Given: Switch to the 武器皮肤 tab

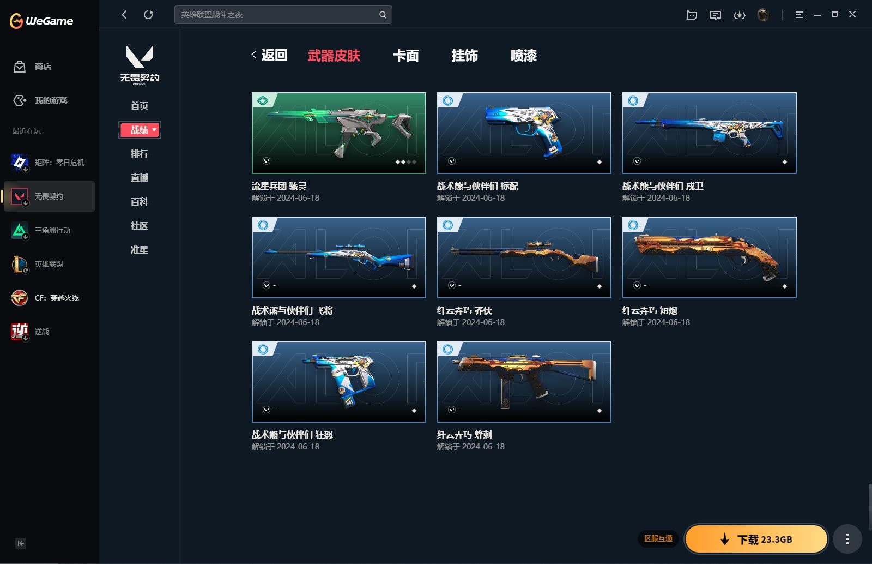Looking at the screenshot, I should [334, 56].
